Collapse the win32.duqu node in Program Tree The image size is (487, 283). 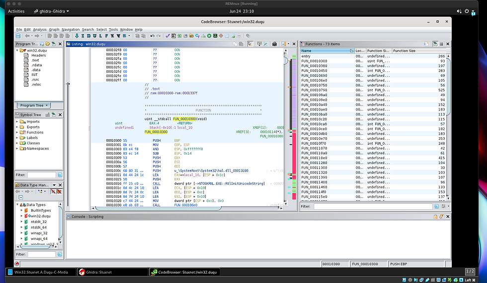click(x=18, y=51)
